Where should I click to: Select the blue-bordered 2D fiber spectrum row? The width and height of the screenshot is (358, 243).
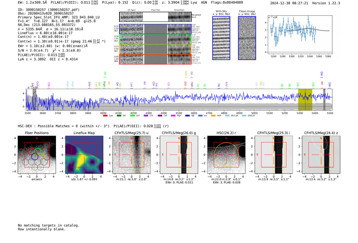pos(155,29)
